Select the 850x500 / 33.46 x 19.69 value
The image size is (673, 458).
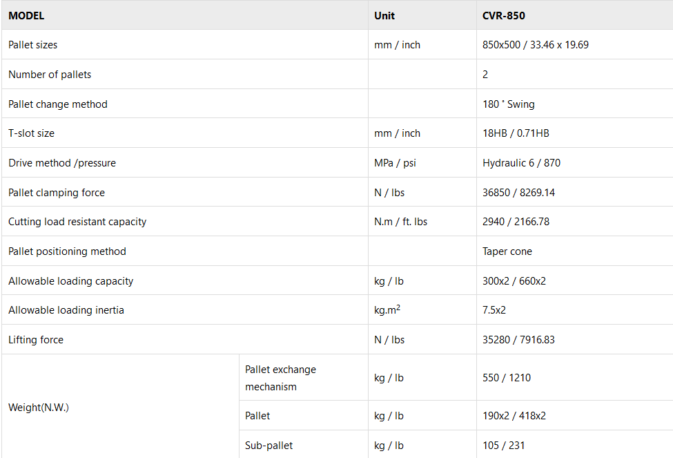pyautogui.click(x=536, y=45)
